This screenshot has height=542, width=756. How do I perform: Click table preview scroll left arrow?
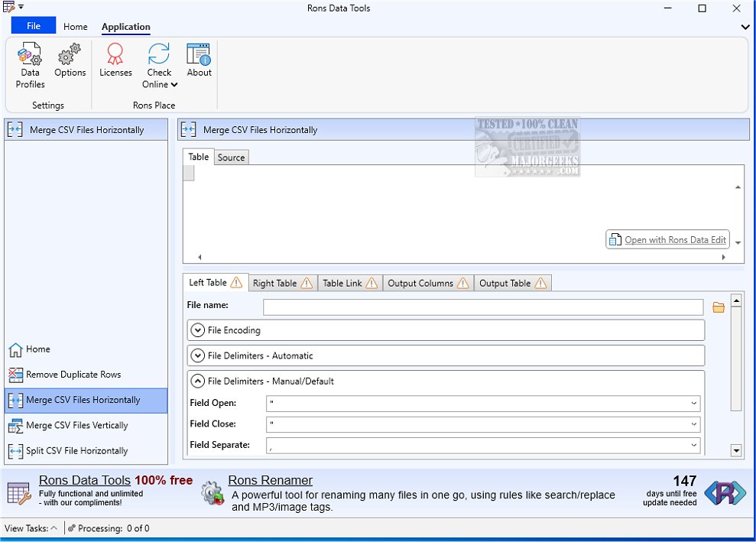point(200,257)
